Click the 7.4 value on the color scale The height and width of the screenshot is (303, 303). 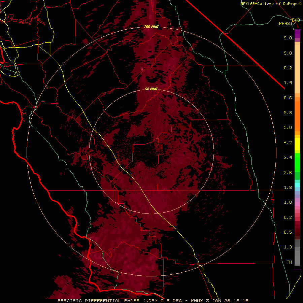tap(288, 83)
